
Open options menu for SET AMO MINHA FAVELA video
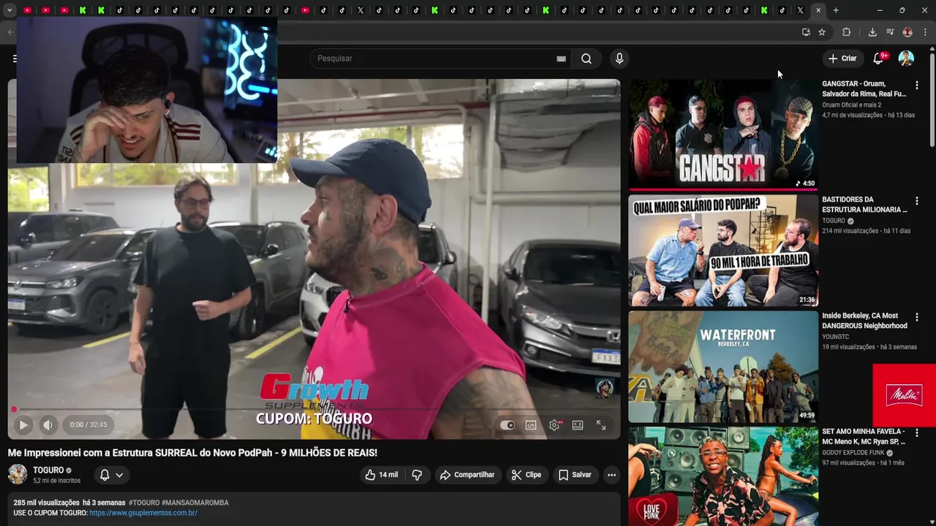pyautogui.click(x=916, y=432)
